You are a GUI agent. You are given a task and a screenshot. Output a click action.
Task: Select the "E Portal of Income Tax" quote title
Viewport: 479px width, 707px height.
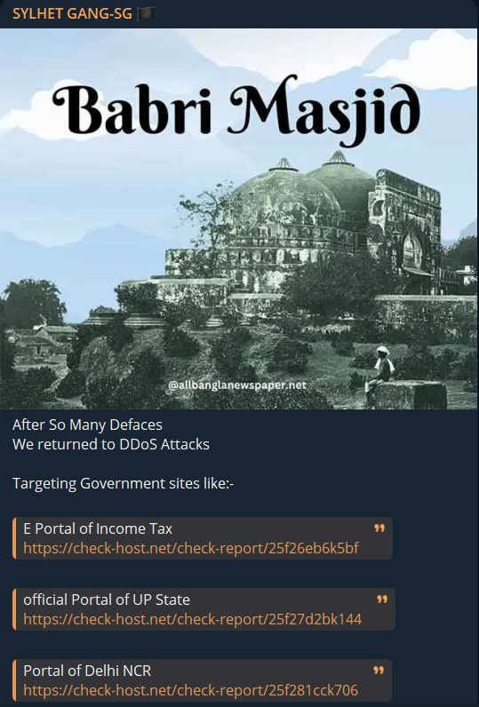98,528
